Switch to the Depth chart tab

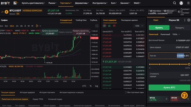click(x=93, y=20)
